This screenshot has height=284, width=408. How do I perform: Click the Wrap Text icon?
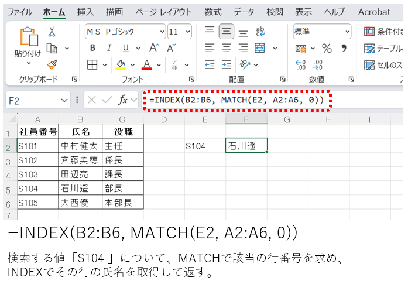click(x=260, y=32)
